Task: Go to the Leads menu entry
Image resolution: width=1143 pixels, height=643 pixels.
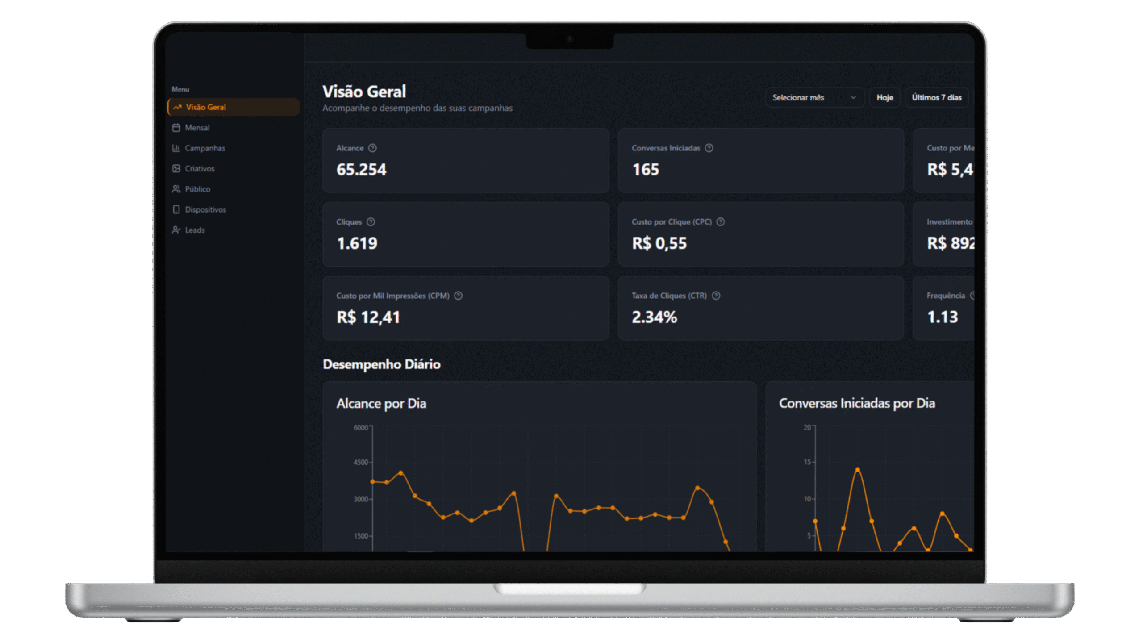Action: point(195,230)
